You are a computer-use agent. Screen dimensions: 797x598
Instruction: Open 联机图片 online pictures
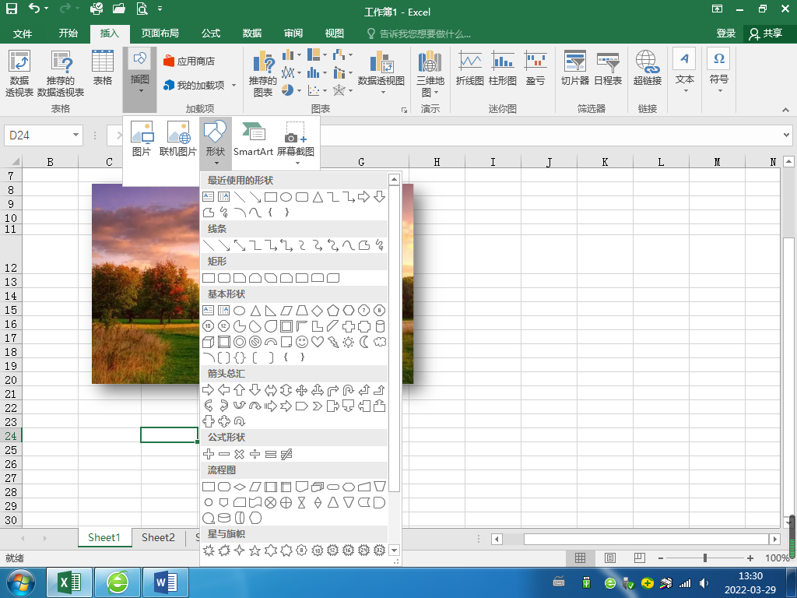point(178,139)
